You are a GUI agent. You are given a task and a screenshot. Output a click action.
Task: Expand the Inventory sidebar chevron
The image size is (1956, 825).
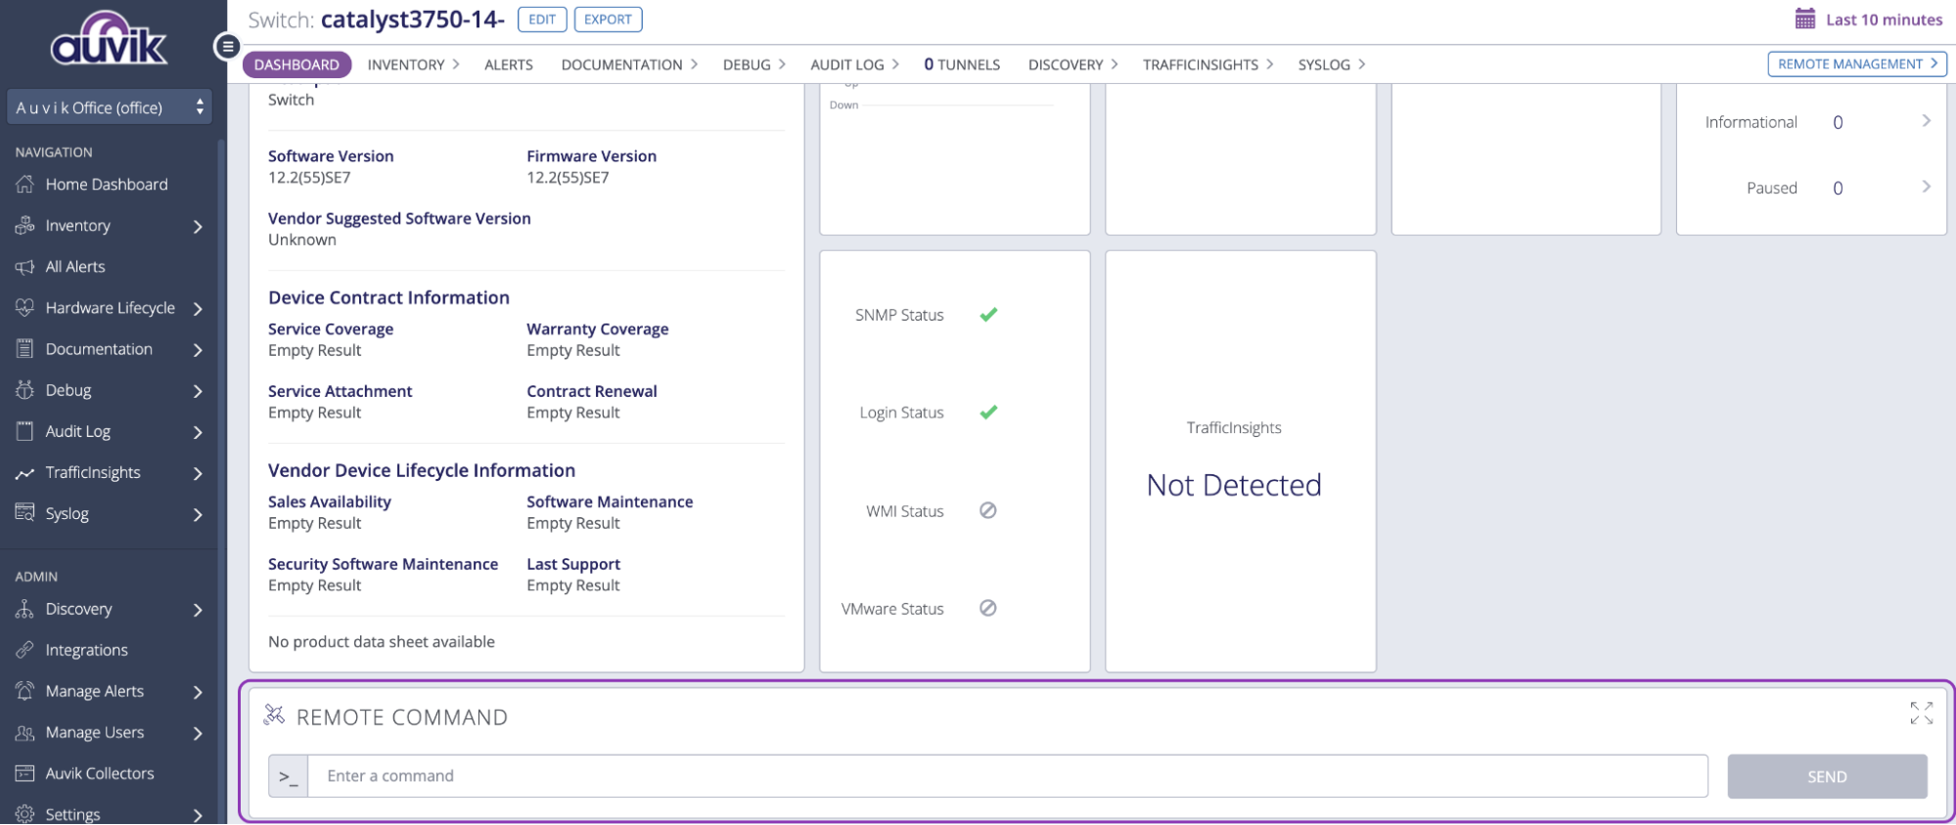tap(198, 226)
